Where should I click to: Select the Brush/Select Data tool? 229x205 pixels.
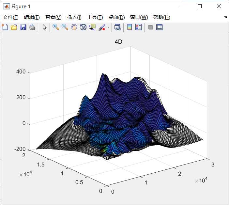pos(102,27)
